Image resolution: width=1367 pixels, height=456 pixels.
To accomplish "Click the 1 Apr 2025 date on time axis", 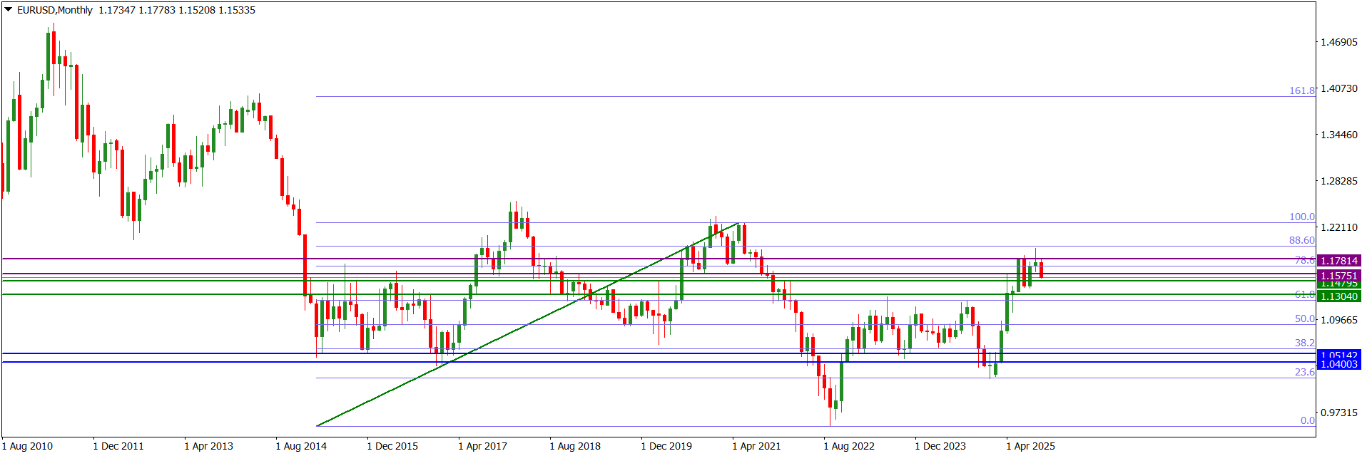I will 1030,446.
